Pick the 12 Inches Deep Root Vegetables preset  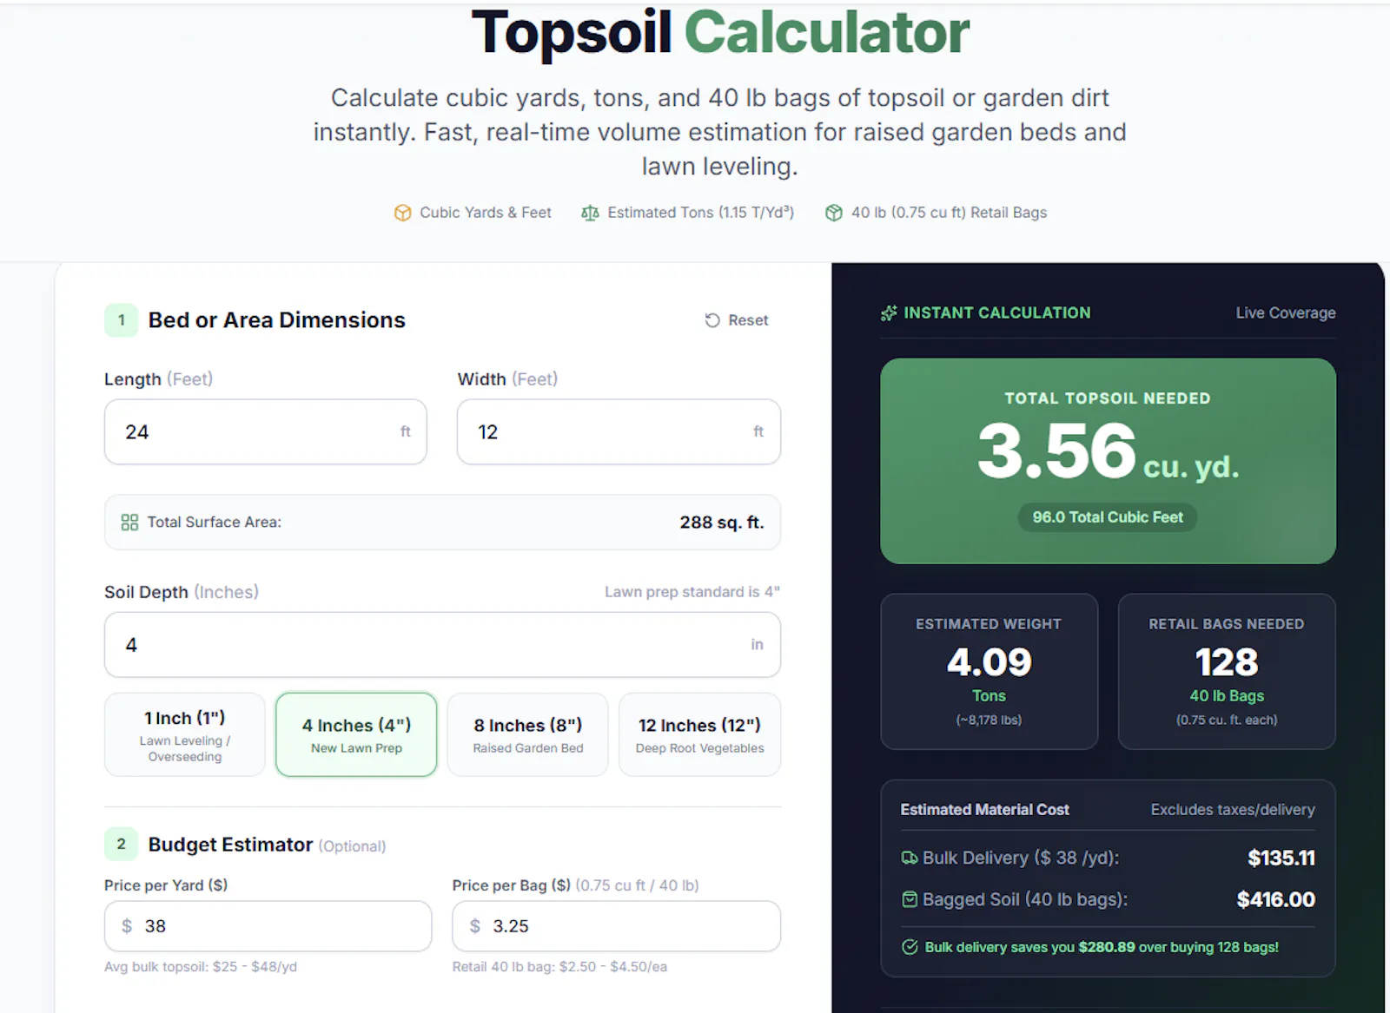(x=699, y=734)
